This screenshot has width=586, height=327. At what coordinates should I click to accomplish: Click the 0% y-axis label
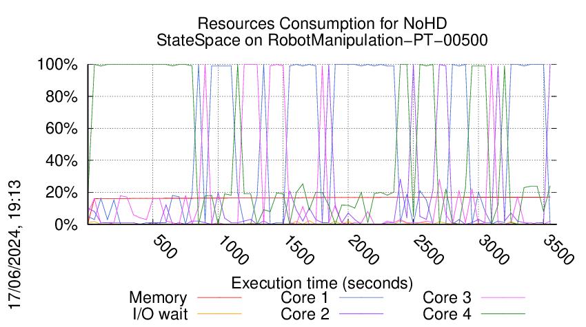click(66, 224)
